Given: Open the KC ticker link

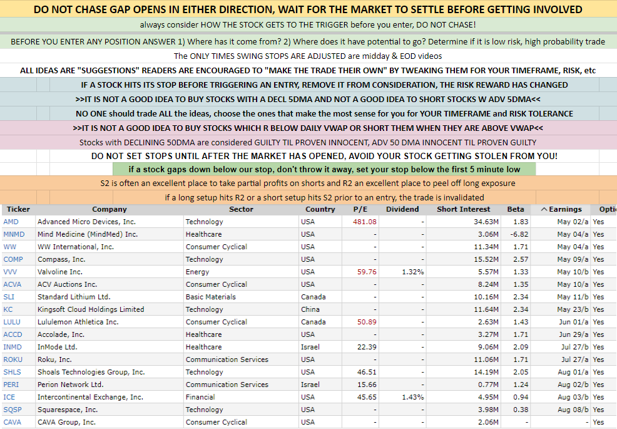Looking at the screenshot, I should click(8, 309).
